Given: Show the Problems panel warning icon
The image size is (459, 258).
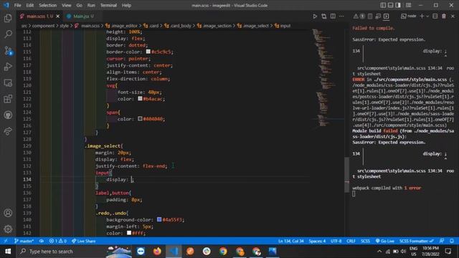Looking at the screenshot, I should 356,16.
